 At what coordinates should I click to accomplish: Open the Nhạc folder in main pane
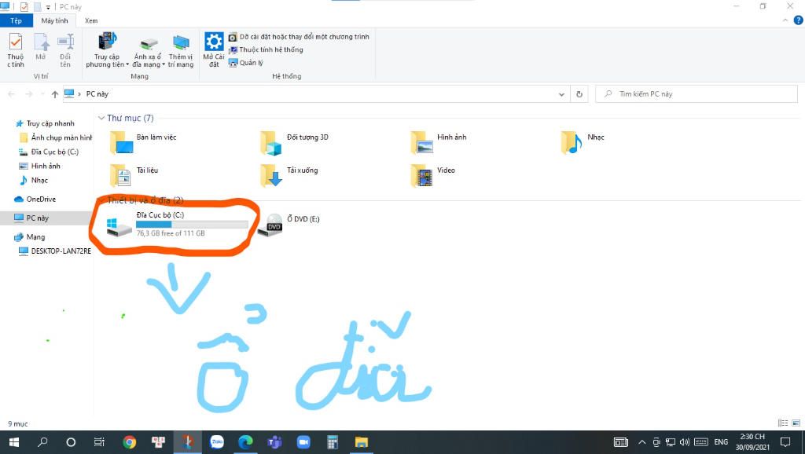(583, 142)
